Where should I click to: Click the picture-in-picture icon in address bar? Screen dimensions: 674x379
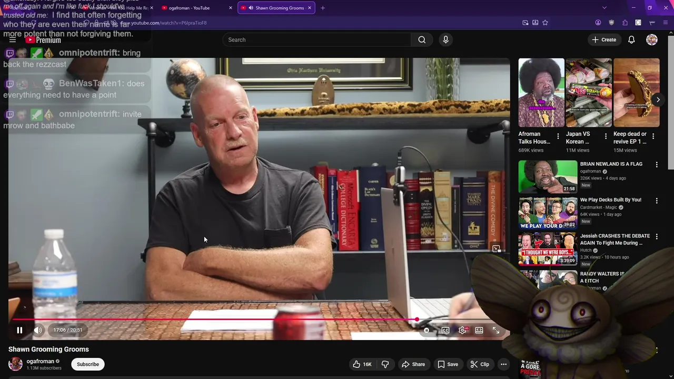click(x=525, y=23)
